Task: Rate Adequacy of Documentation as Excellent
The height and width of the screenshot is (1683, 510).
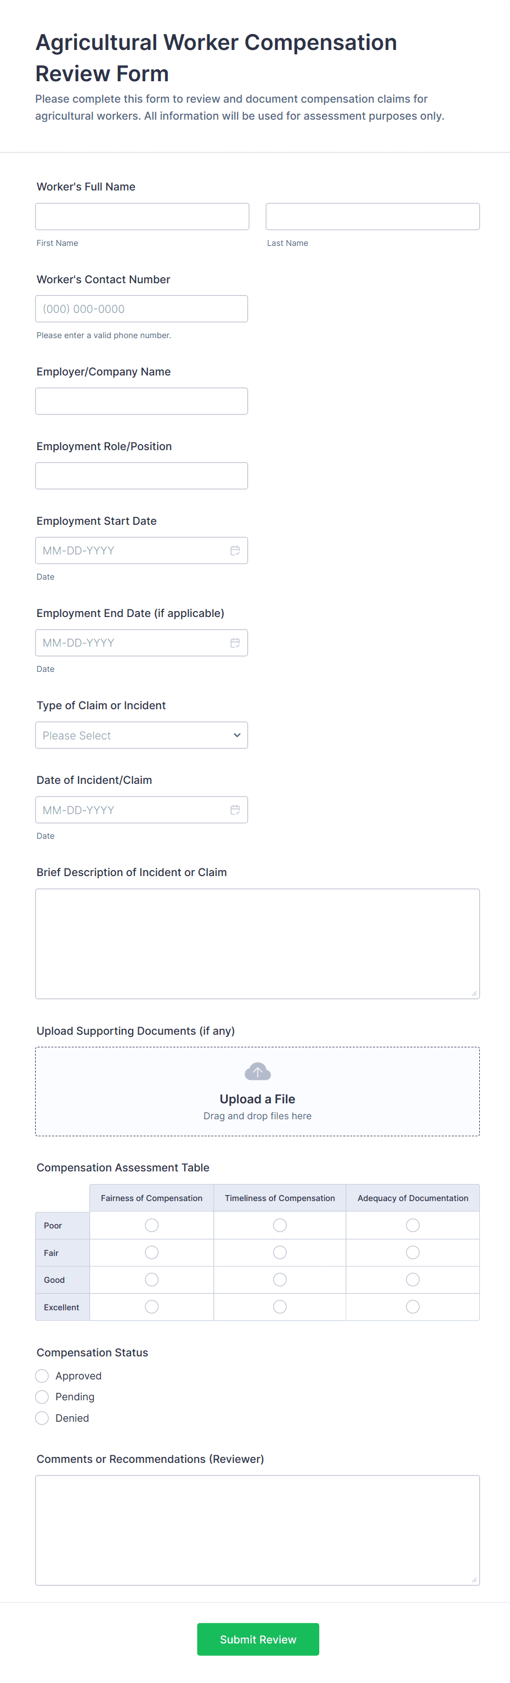Action: (413, 1308)
